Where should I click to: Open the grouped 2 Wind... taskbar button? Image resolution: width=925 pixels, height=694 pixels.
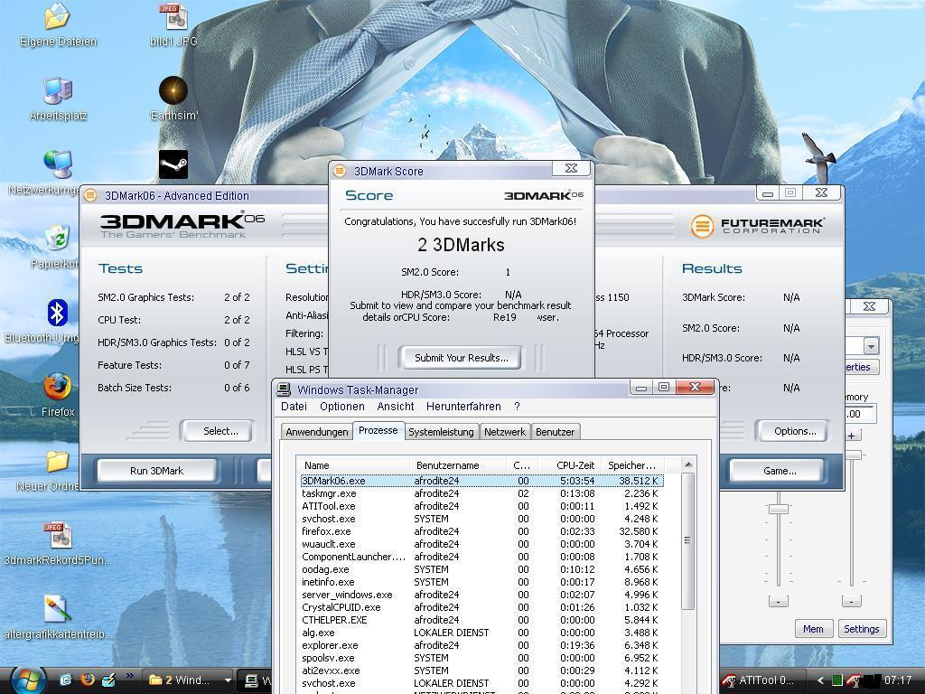point(189,680)
